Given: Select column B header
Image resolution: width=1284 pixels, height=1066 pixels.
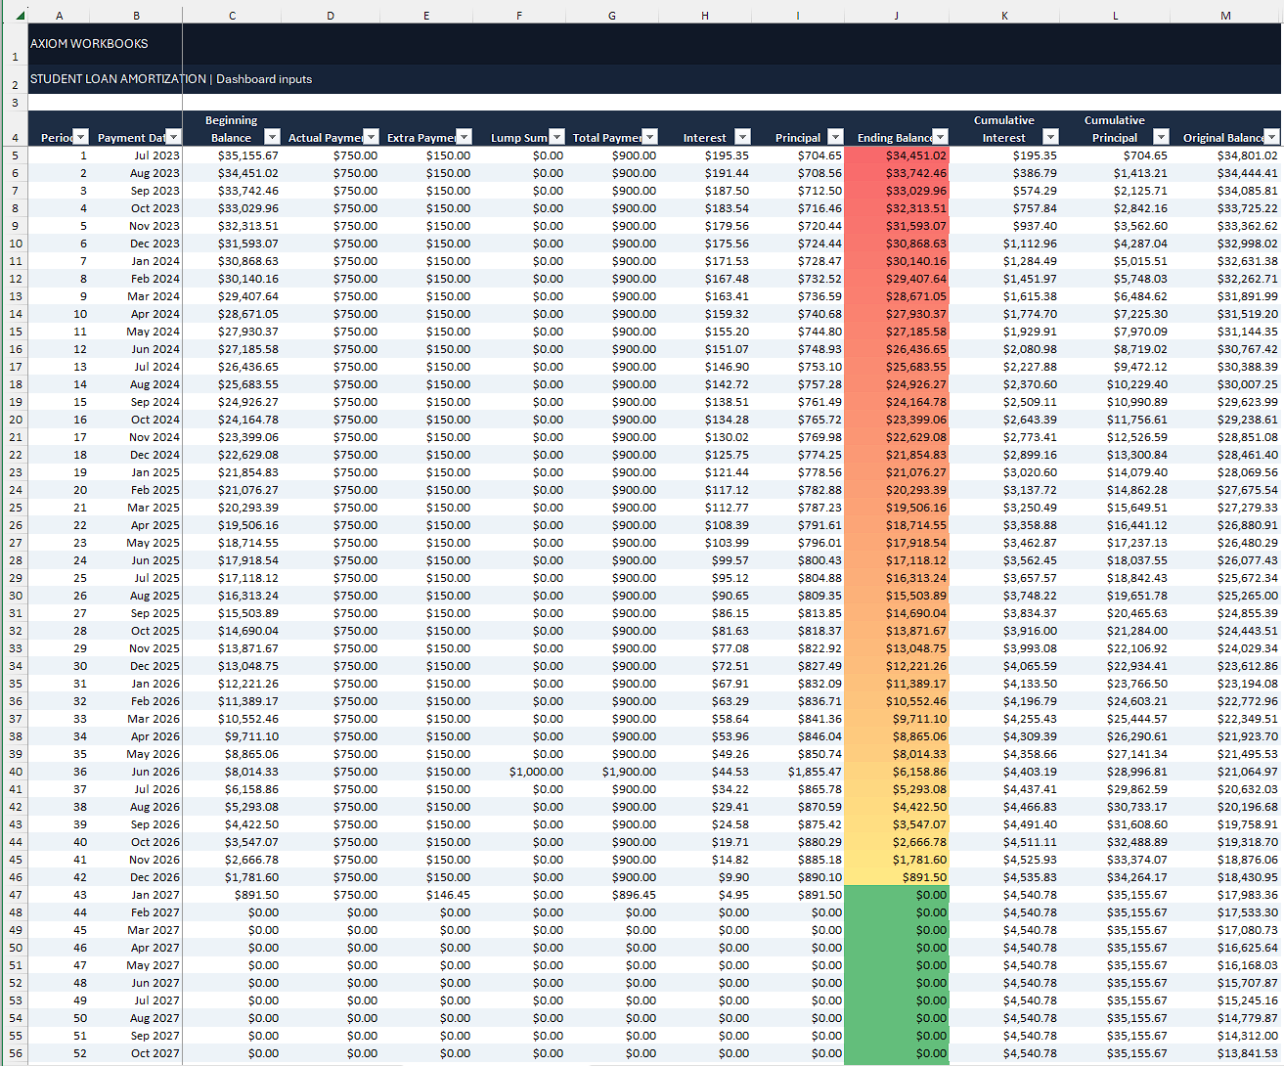Looking at the screenshot, I should 136,16.
